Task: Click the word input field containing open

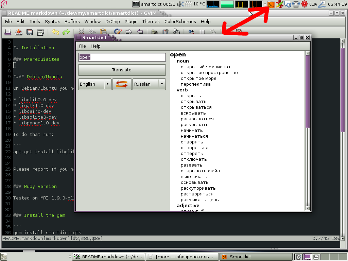Action: click(122, 57)
